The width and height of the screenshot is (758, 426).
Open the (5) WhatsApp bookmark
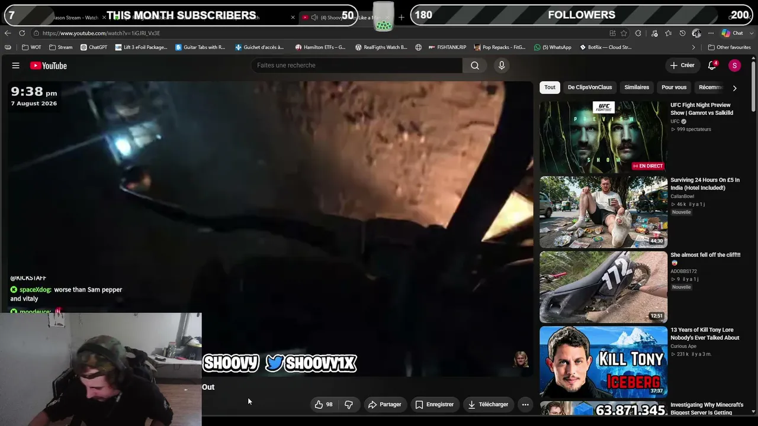tap(553, 47)
